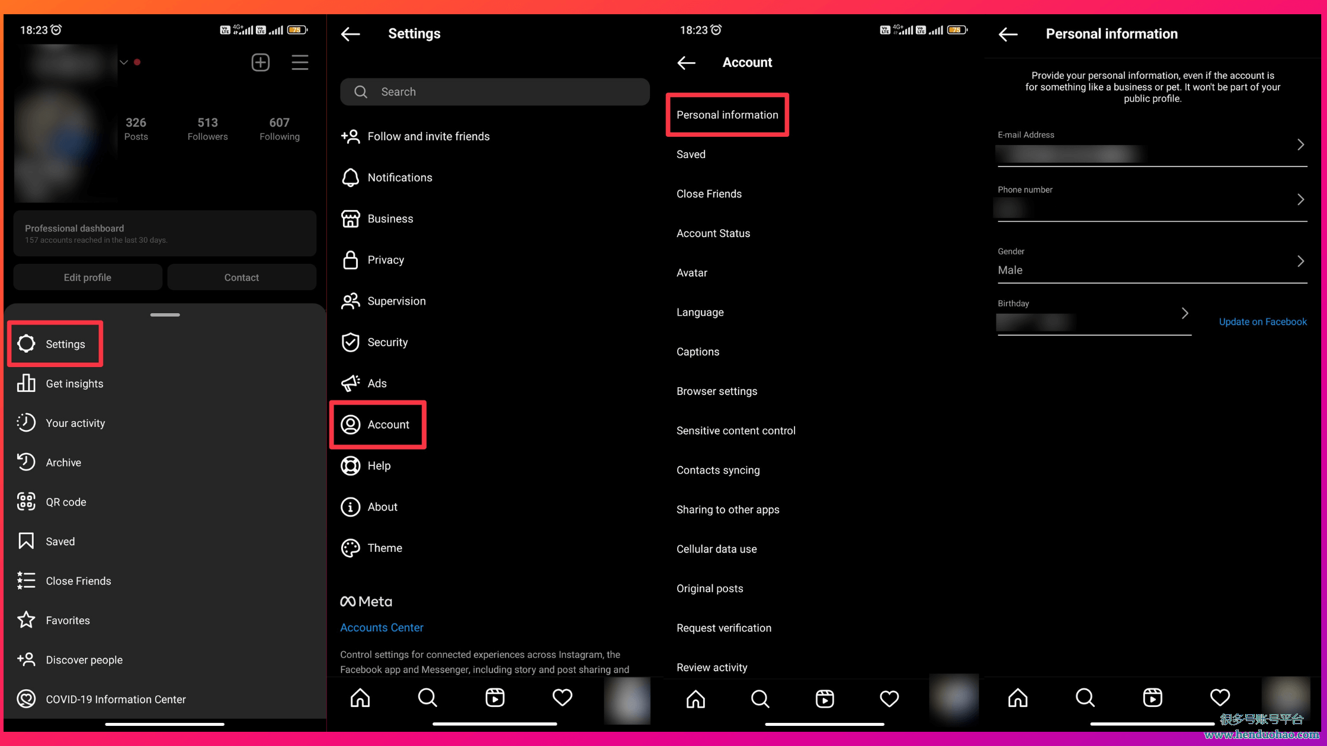Toggle Sharing to other apps setting
This screenshot has width=1327, height=746.
coord(728,509)
